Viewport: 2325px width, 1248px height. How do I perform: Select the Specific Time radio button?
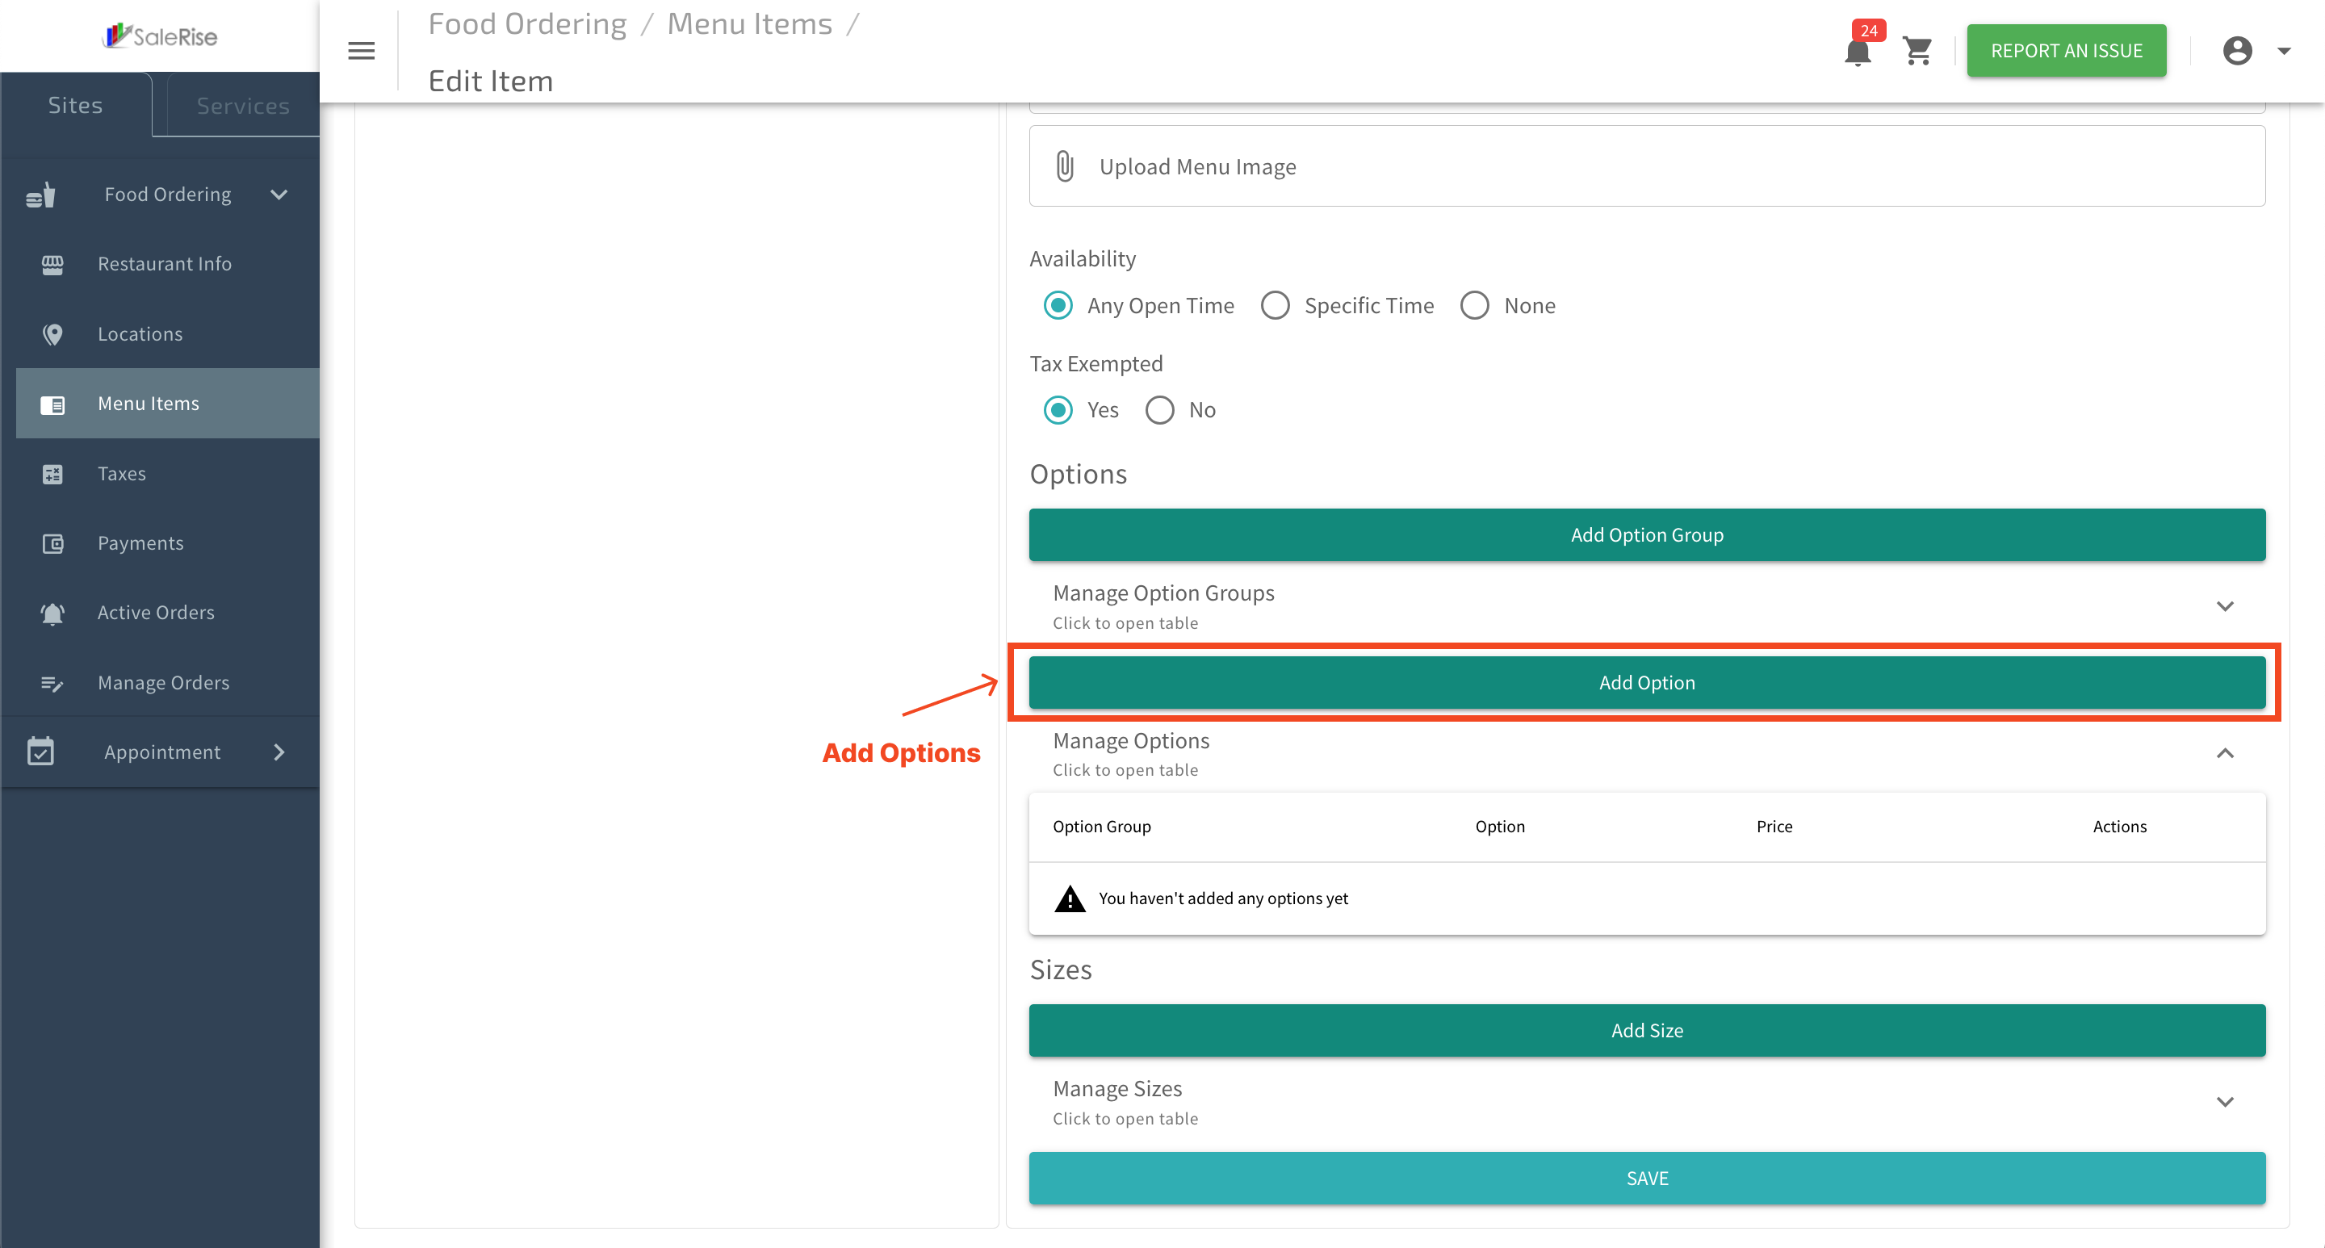tap(1276, 305)
